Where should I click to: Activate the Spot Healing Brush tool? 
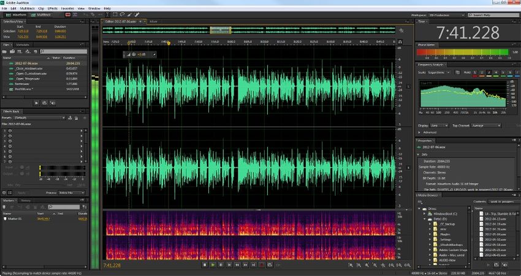(137, 15)
